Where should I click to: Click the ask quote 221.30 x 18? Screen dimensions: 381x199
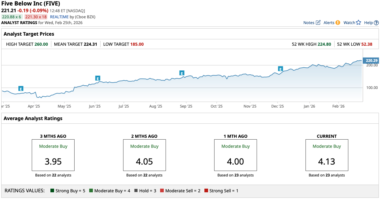pos(36,17)
